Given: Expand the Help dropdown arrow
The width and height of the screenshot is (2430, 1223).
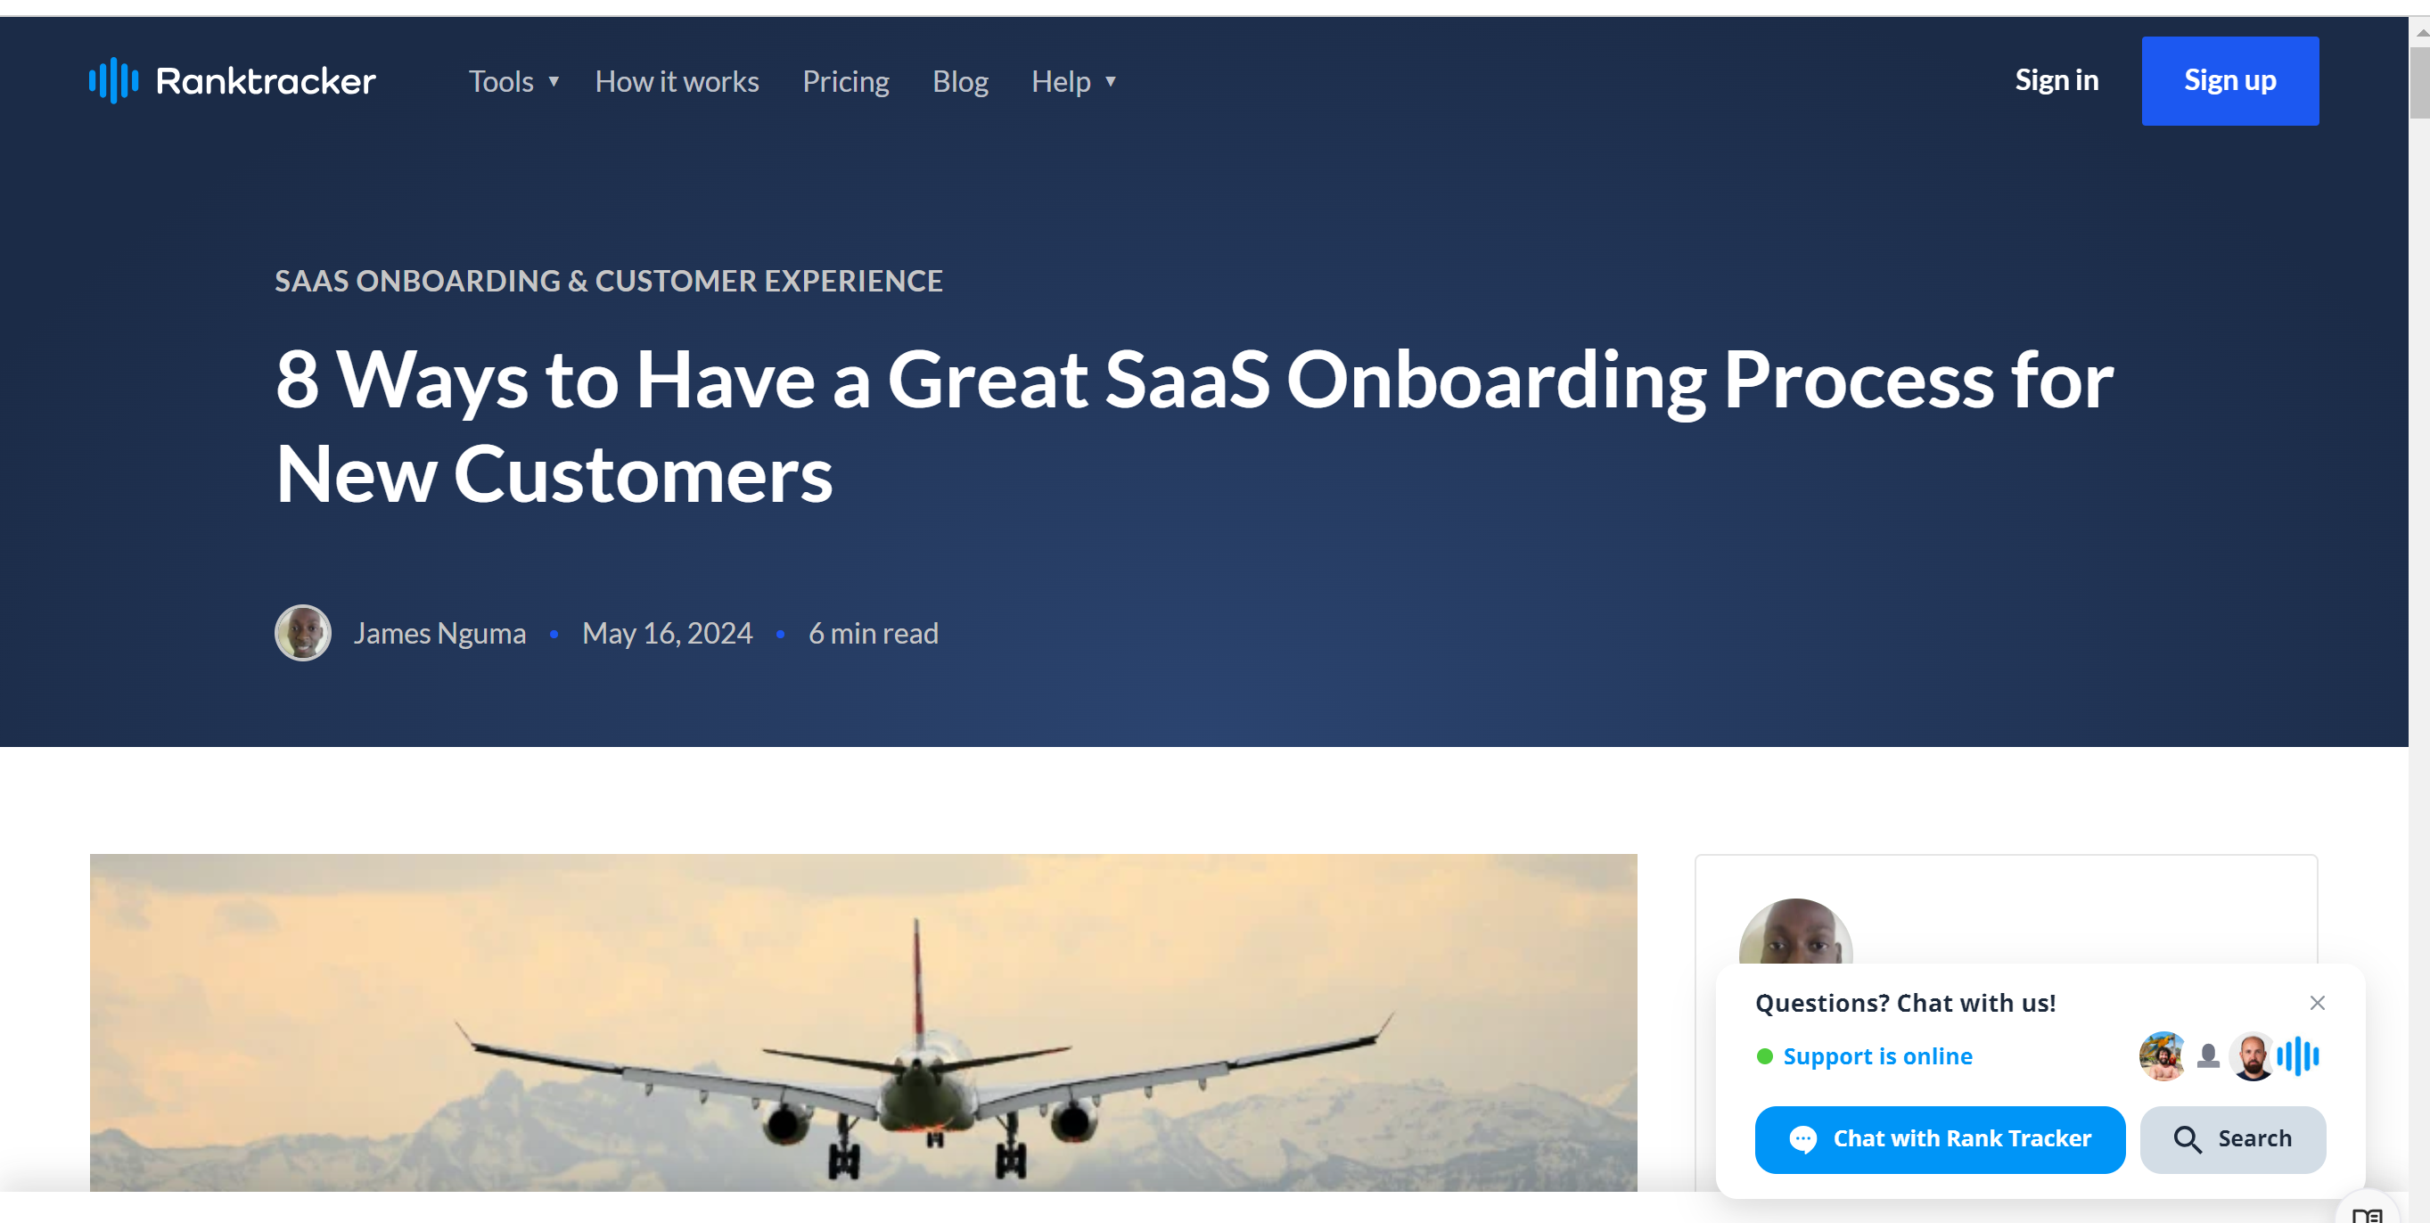Looking at the screenshot, I should pyautogui.click(x=1111, y=81).
